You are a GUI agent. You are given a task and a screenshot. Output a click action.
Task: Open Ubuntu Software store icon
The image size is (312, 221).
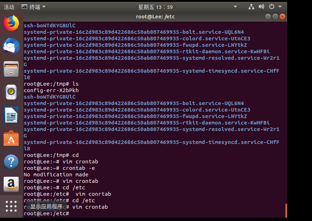pyautogui.click(x=11, y=138)
